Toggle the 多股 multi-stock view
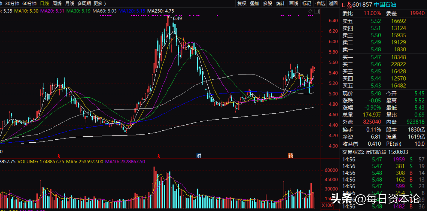 pyautogui.click(x=267, y=4)
